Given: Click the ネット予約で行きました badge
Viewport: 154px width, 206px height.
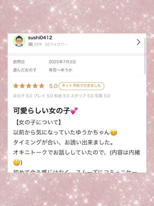Looking at the screenshot, I should [81, 86].
